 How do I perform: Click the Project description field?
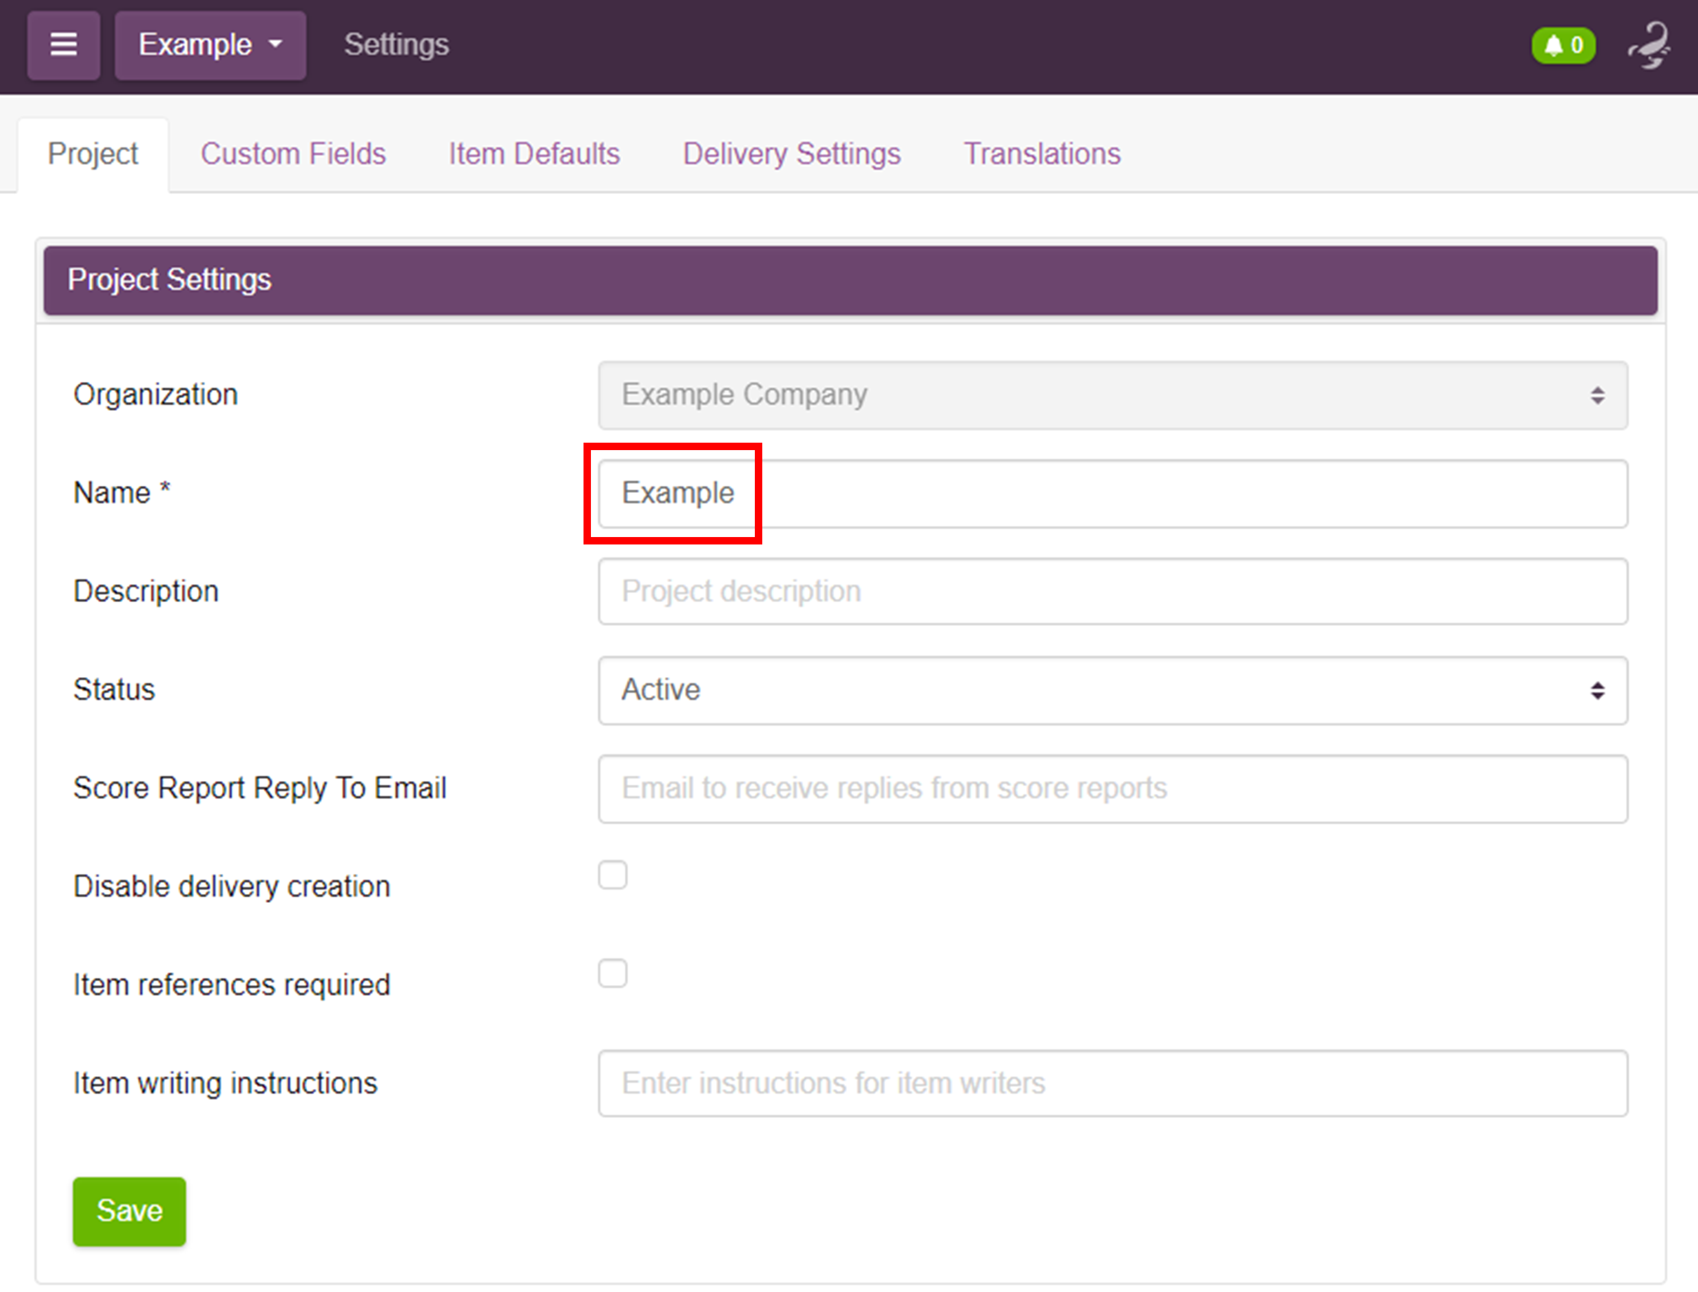[x=1112, y=592]
